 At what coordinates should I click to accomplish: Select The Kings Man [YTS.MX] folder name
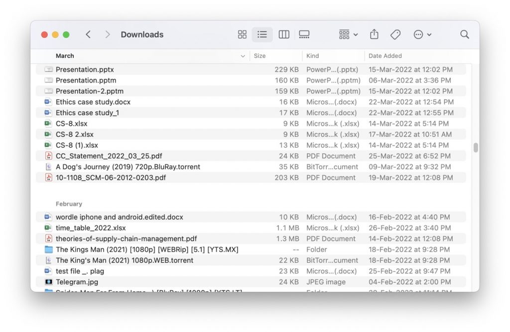[147, 249]
